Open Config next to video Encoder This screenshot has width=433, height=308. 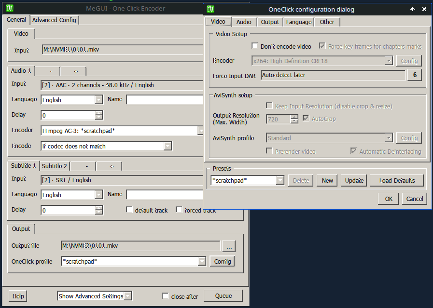point(409,61)
